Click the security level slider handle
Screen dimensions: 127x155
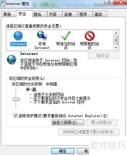point(16,99)
